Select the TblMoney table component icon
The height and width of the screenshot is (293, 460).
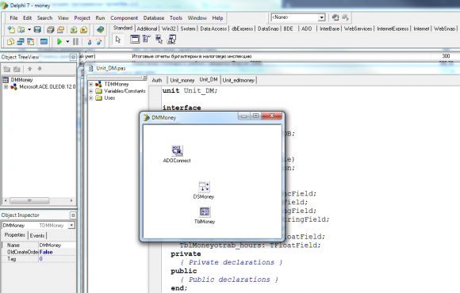(x=205, y=211)
